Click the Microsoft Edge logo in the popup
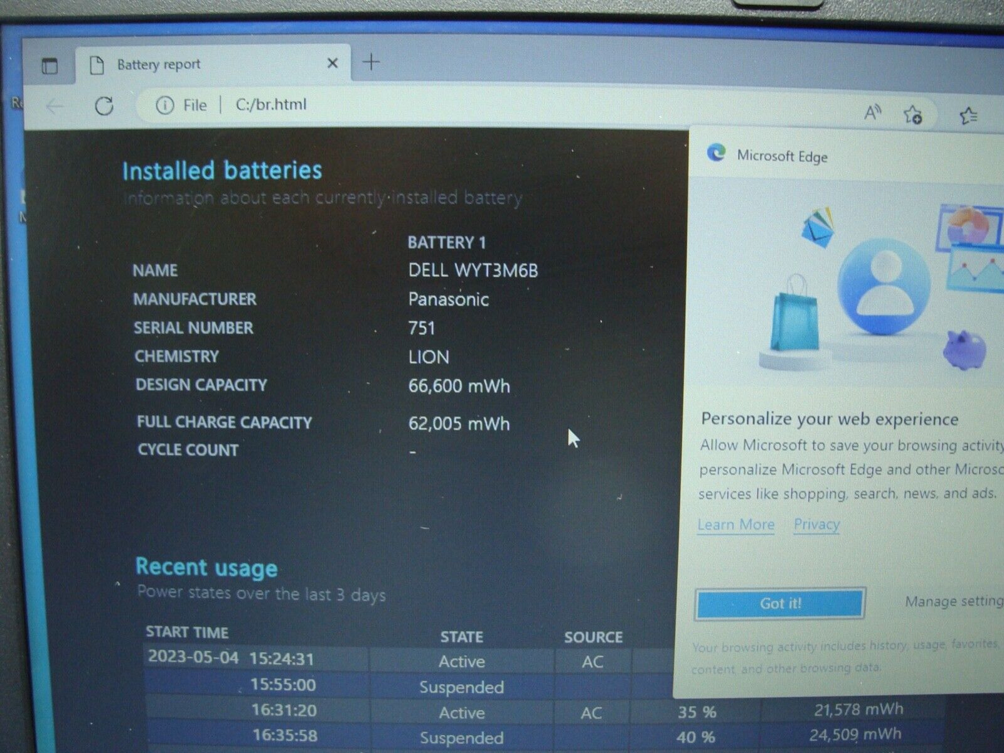Viewport: 1004px width, 753px height. point(716,152)
